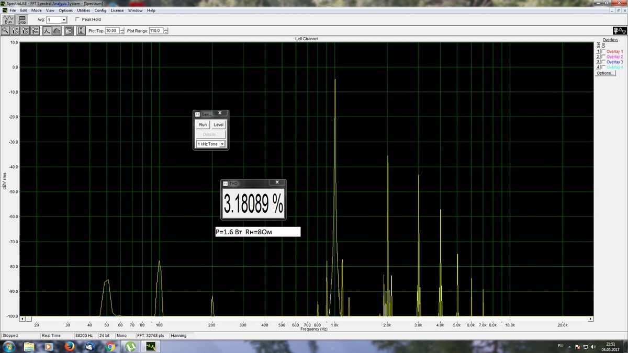Select the magnifier zoom tool
Viewport: 628px width, 353px height.
(x=5, y=31)
